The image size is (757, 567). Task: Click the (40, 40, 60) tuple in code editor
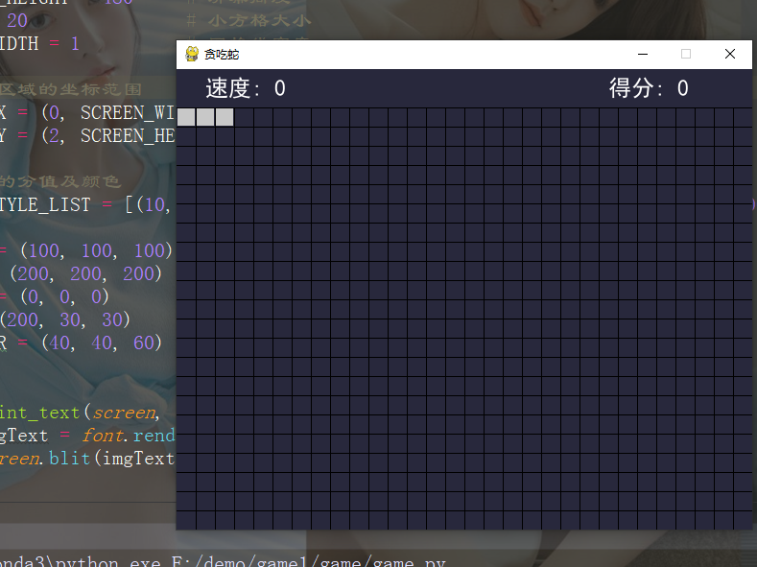click(x=102, y=343)
